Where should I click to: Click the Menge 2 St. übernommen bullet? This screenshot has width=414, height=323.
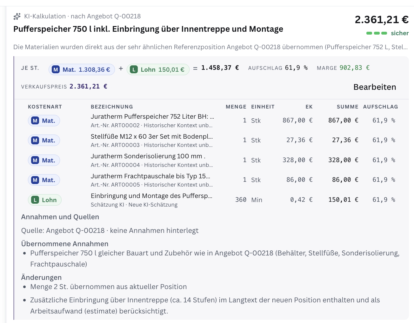click(109, 287)
